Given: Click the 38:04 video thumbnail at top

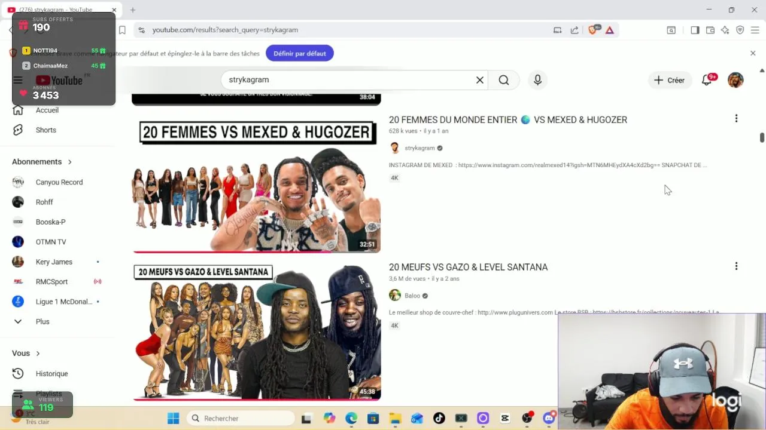Looking at the screenshot, I should click(x=256, y=99).
